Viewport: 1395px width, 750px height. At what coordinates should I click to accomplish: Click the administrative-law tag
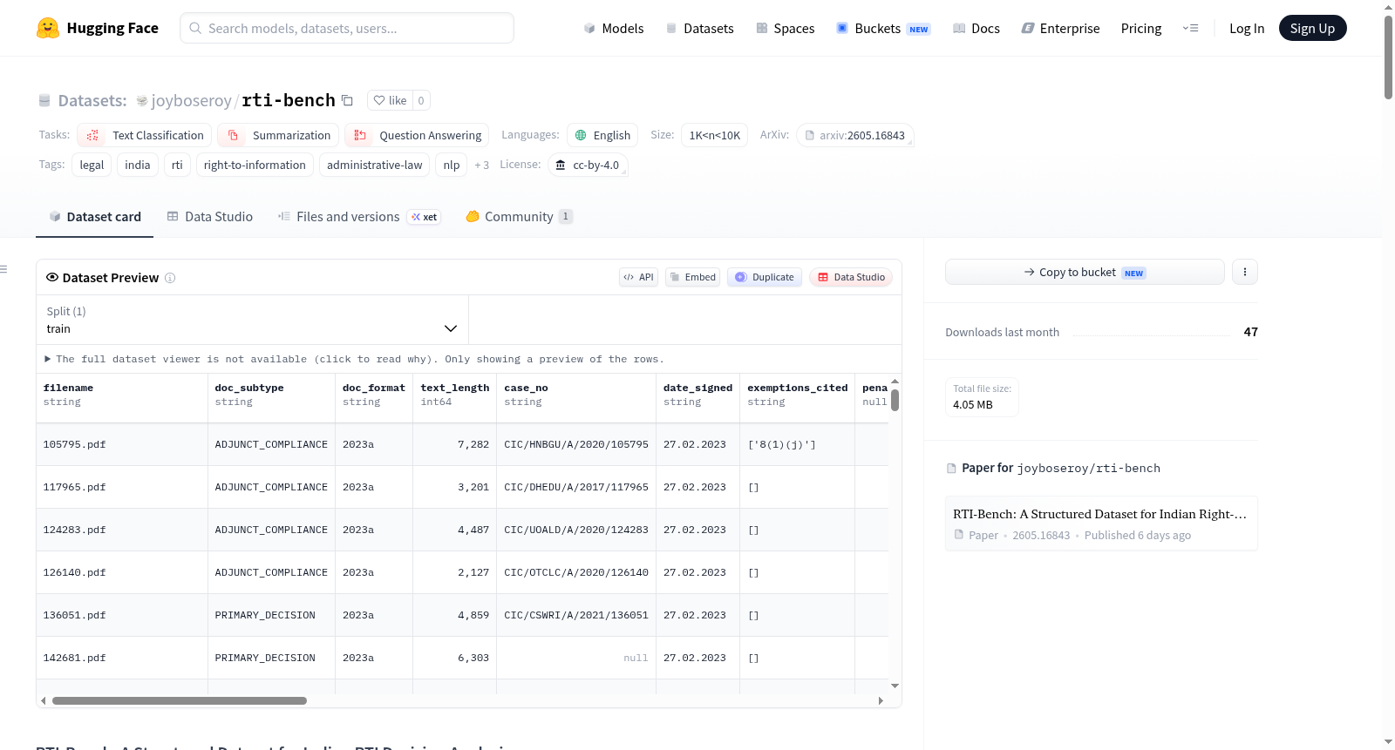click(374, 165)
